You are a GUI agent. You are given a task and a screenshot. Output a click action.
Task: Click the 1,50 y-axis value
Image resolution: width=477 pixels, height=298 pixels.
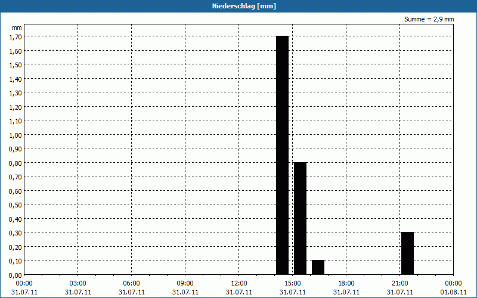coord(16,65)
